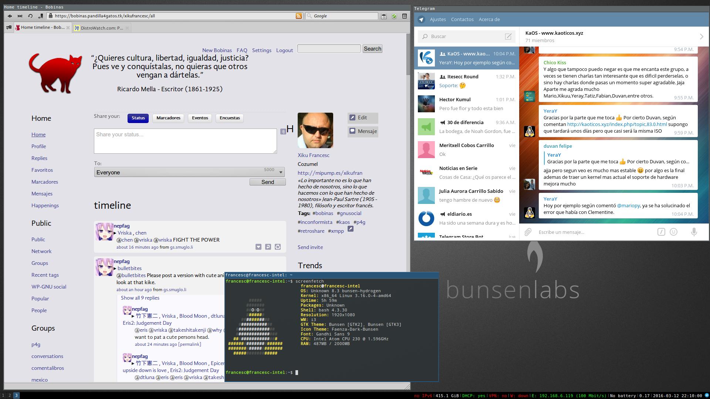Click the attach file paperclip beside status box
The width and height of the screenshot is (710, 399).
coord(283,131)
